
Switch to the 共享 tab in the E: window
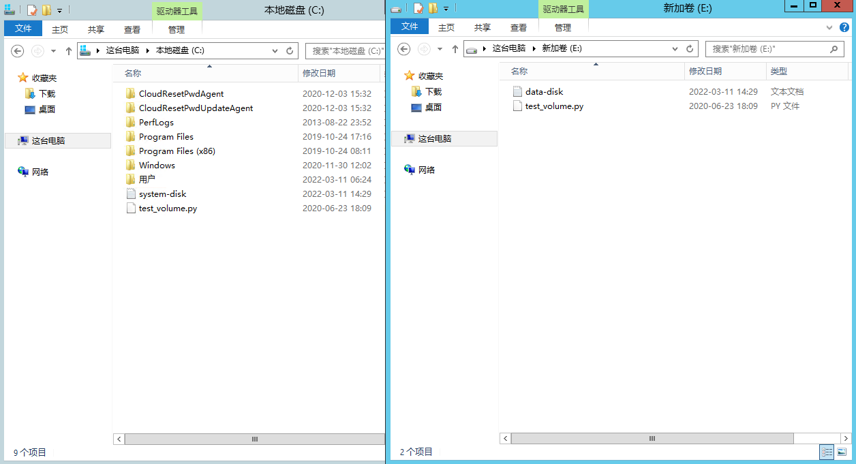(483, 27)
